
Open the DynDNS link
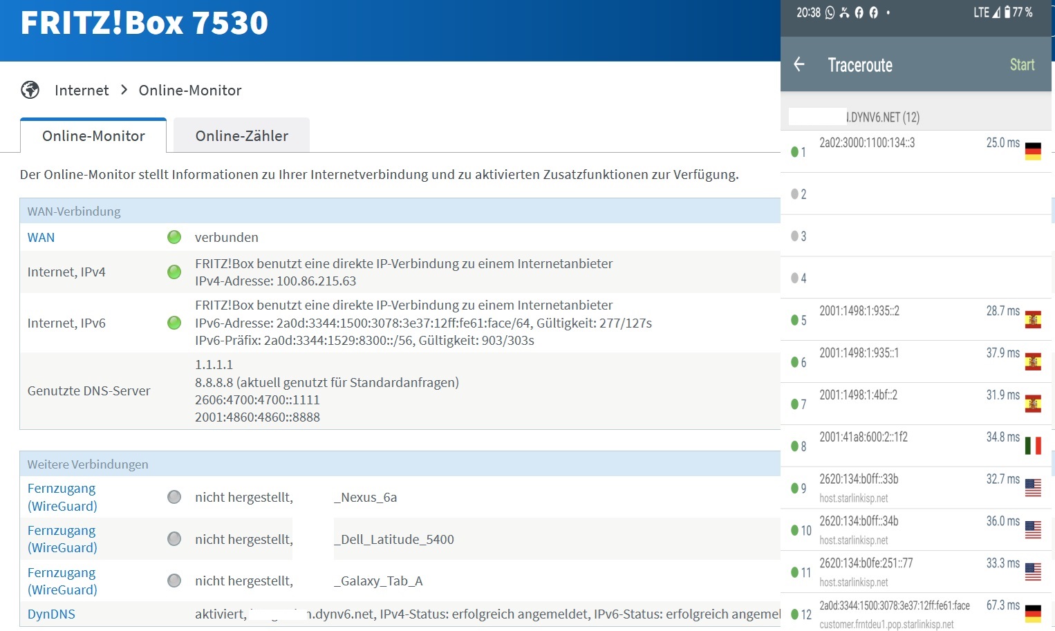[51, 614]
